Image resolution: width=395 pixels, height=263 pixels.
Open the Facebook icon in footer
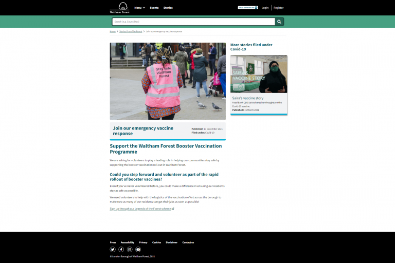121,249
